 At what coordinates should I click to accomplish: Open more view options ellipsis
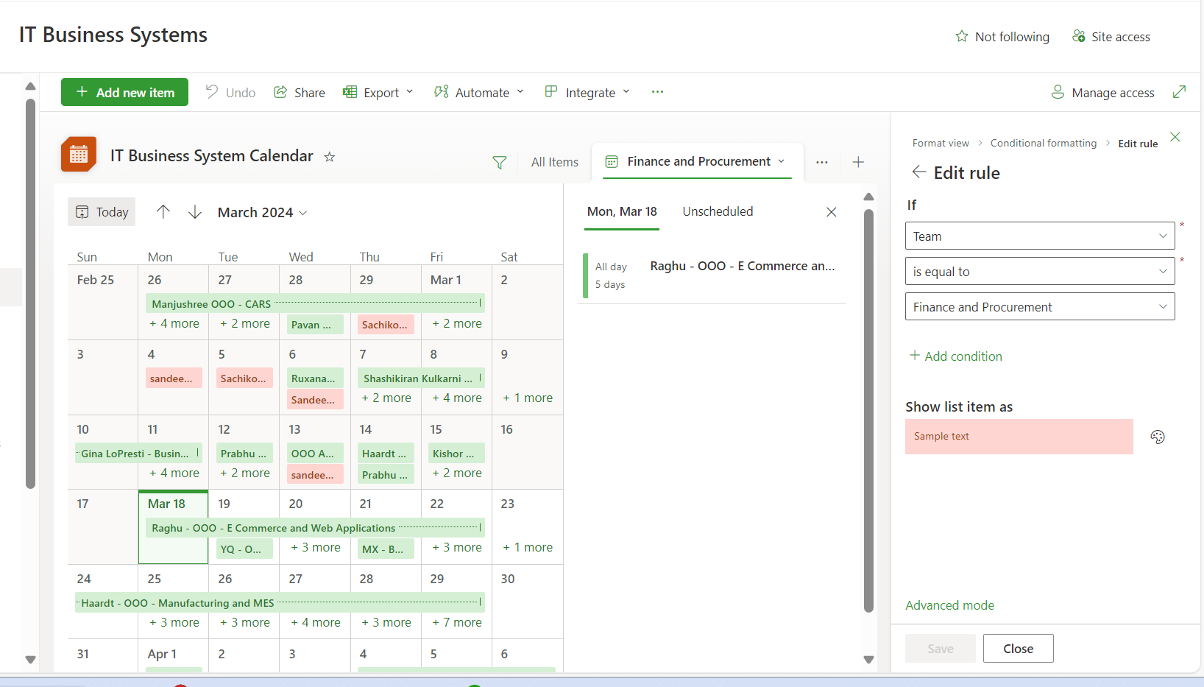[x=821, y=161]
